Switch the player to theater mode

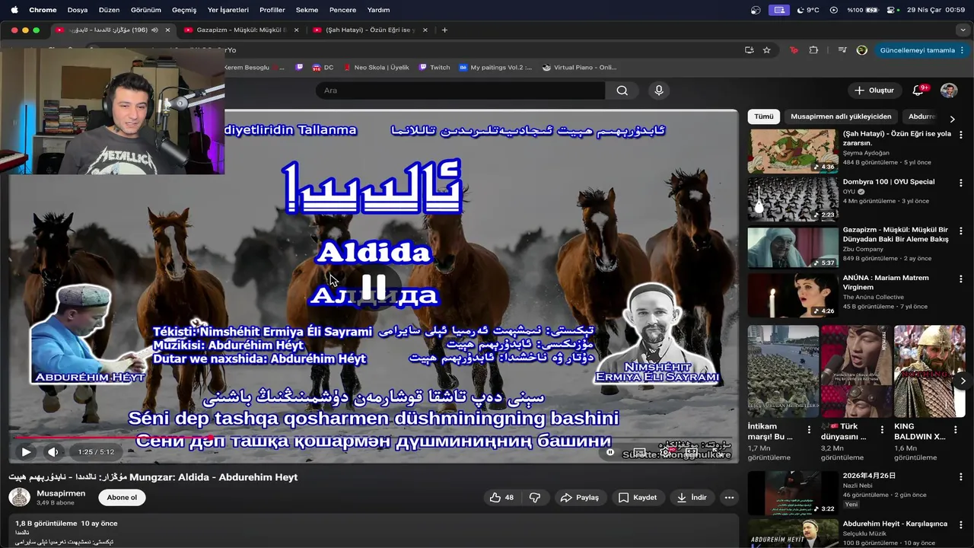click(x=692, y=452)
